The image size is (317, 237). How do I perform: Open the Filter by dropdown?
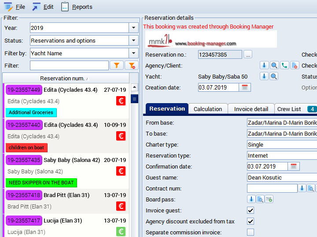pyautogui.click(x=134, y=53)
